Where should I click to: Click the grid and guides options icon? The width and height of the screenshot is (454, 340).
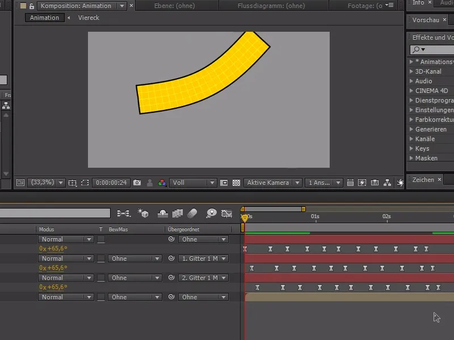click(73, 182)
